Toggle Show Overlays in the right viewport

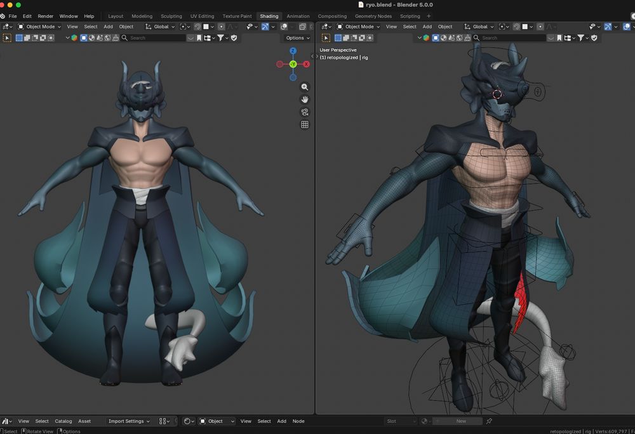point(626,27)
